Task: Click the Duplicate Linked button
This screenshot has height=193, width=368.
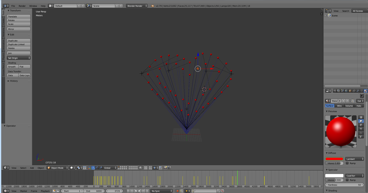Action: [19, 44]
